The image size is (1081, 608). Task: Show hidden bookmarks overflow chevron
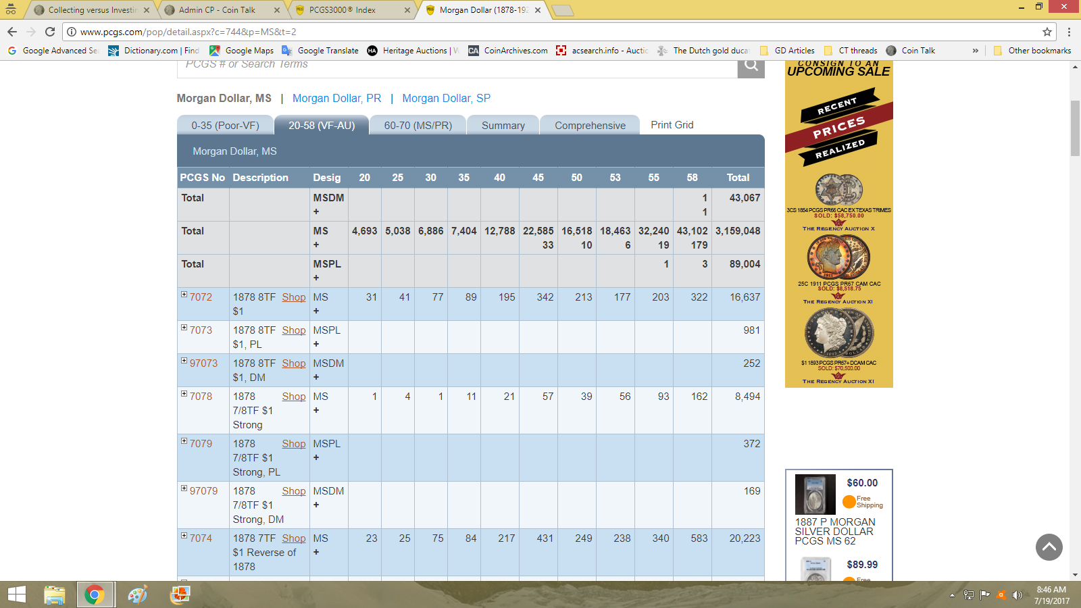pos(975,51)
